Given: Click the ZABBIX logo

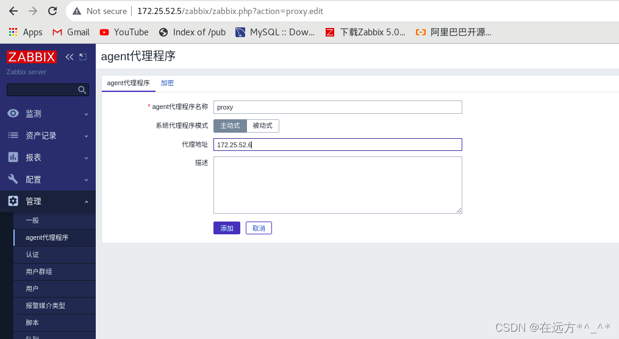Looking at the screenshot, I should tap(32, 57).
